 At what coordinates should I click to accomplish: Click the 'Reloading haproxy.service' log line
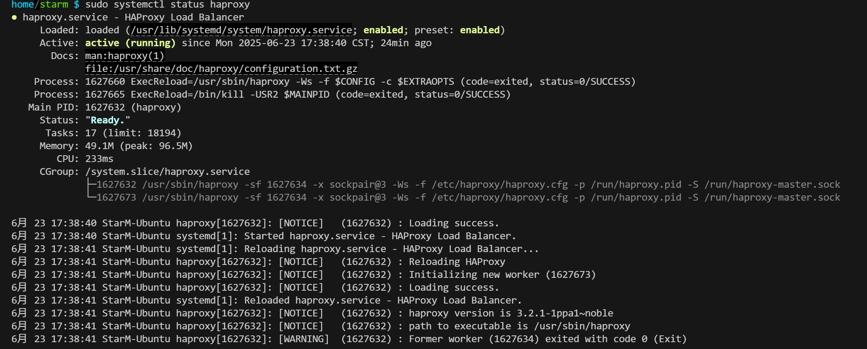(275, 249)
